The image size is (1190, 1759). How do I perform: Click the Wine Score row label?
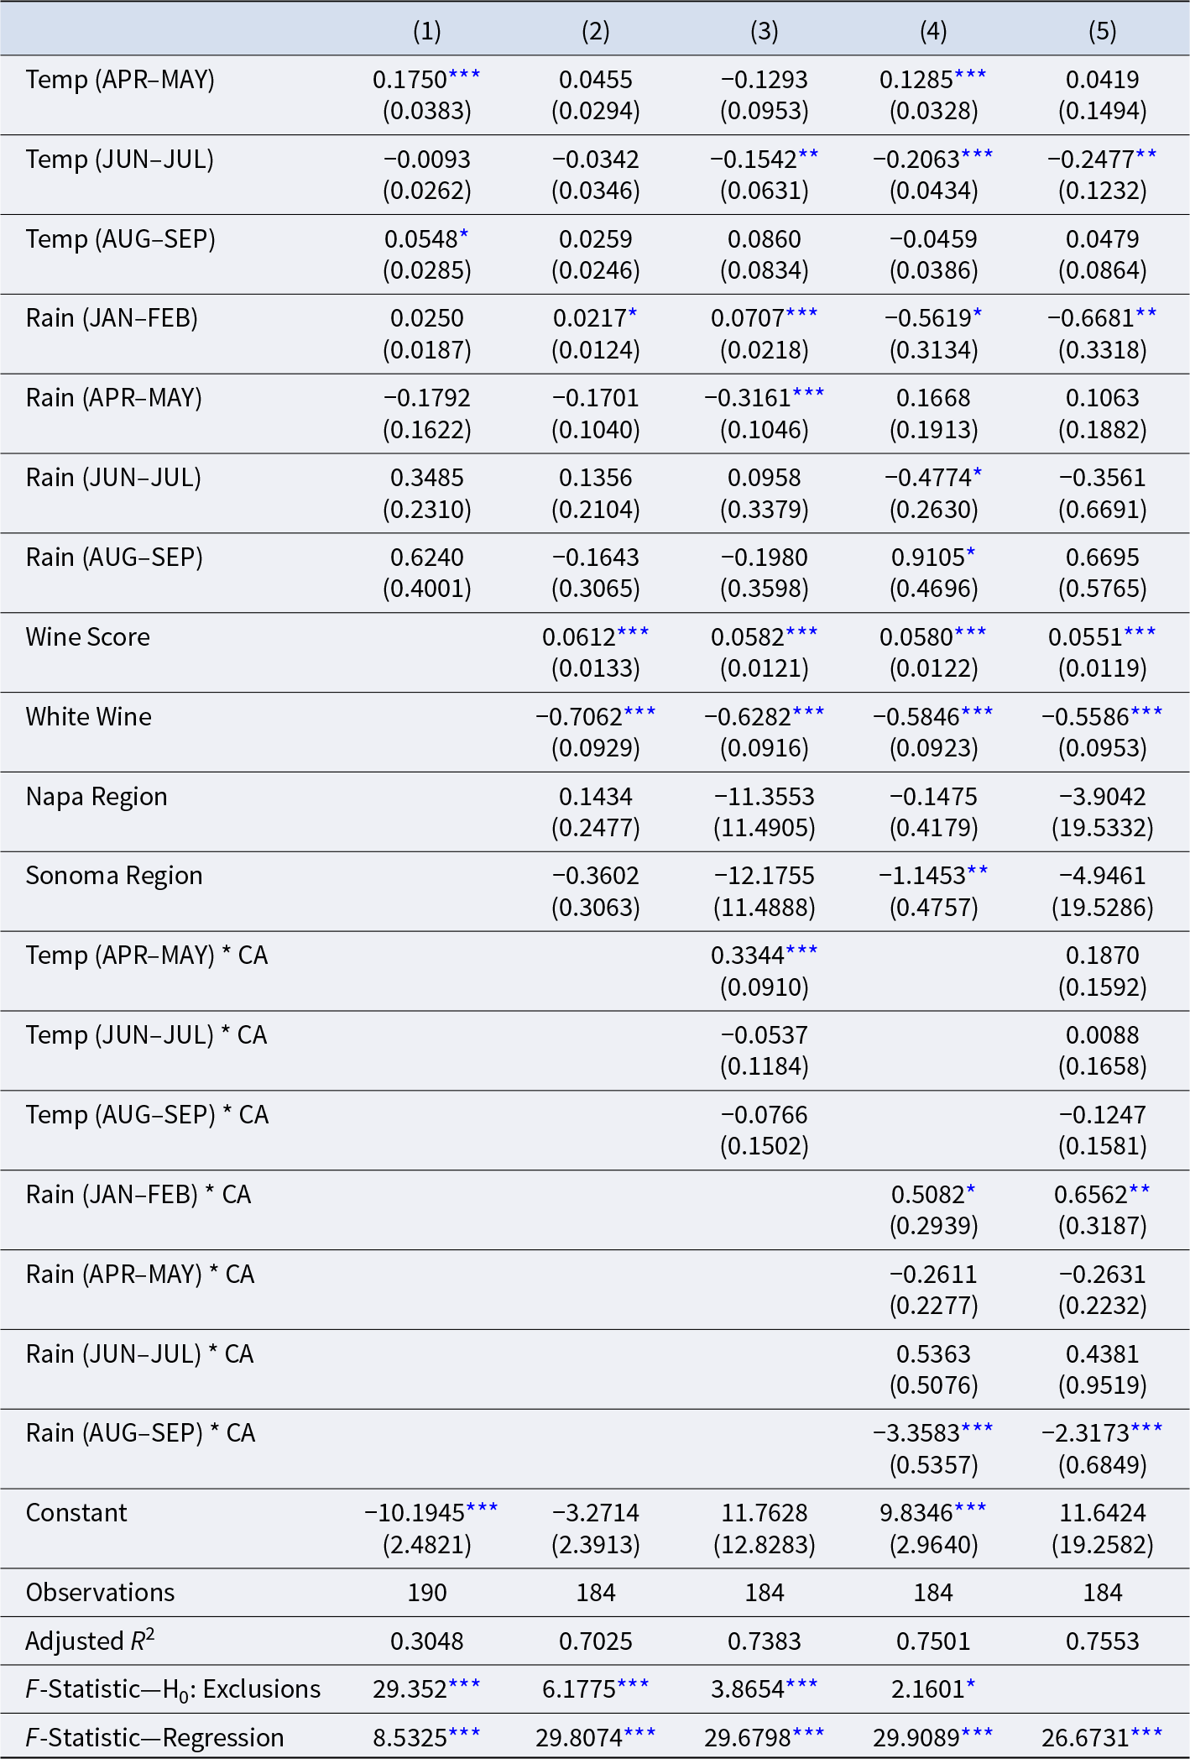pos(88,637)
